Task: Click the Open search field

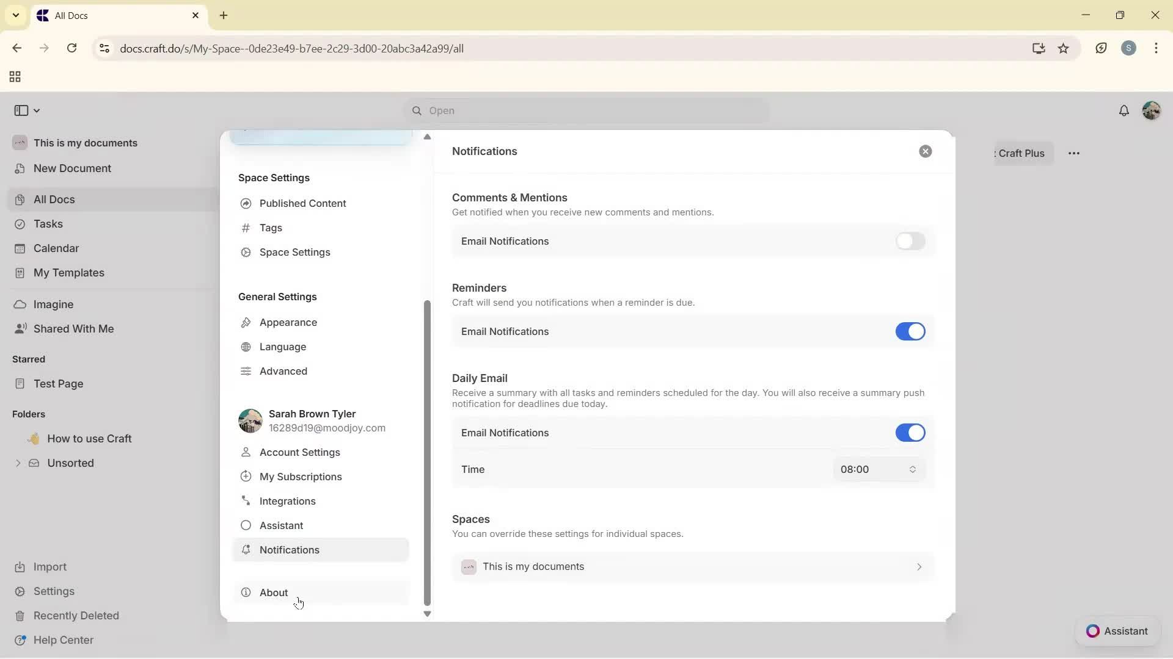Action: point(586,110)
